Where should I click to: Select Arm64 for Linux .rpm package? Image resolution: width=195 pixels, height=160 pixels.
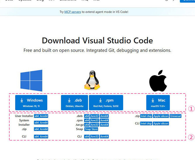click(104, 121)
